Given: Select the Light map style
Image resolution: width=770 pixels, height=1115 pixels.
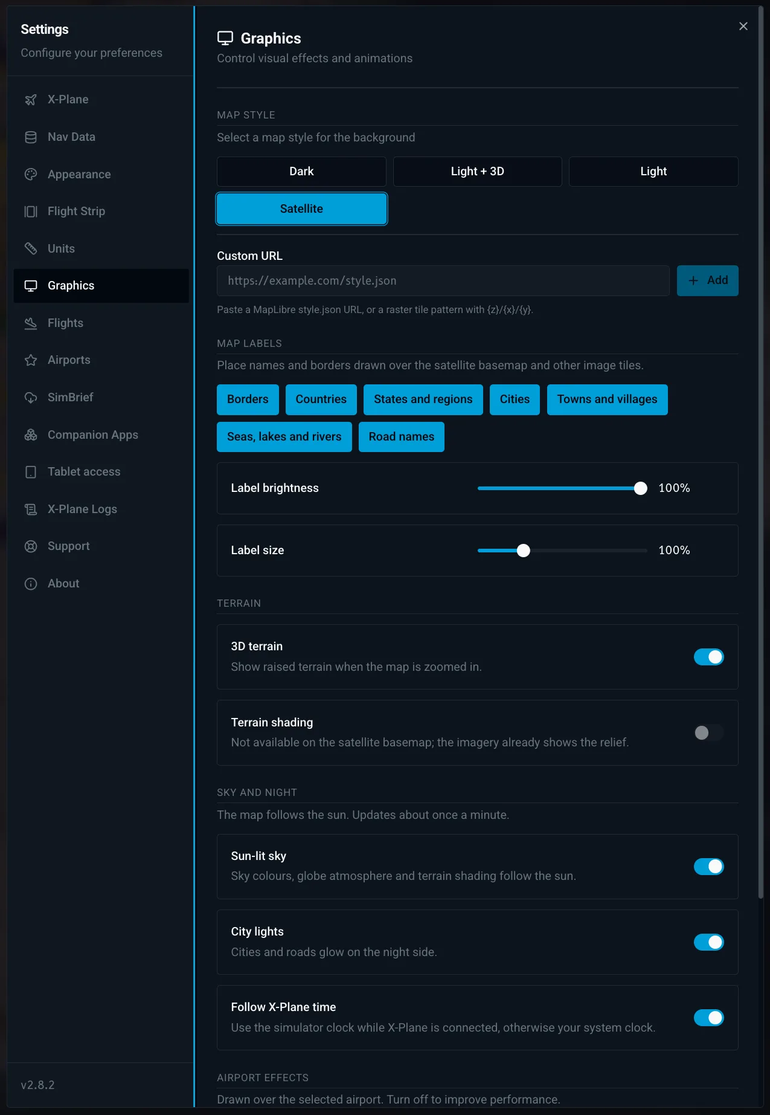Looking at the screenshot, I should [x=653, y=172].
